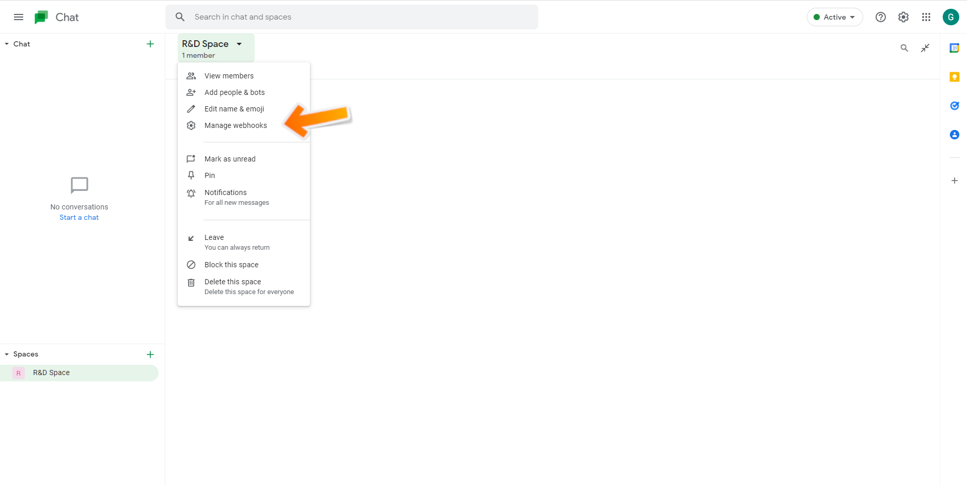Search within the R&D Space conversation
Viewport: 967px width, 486px height.
pyautogui.click(x=904, y=48)
